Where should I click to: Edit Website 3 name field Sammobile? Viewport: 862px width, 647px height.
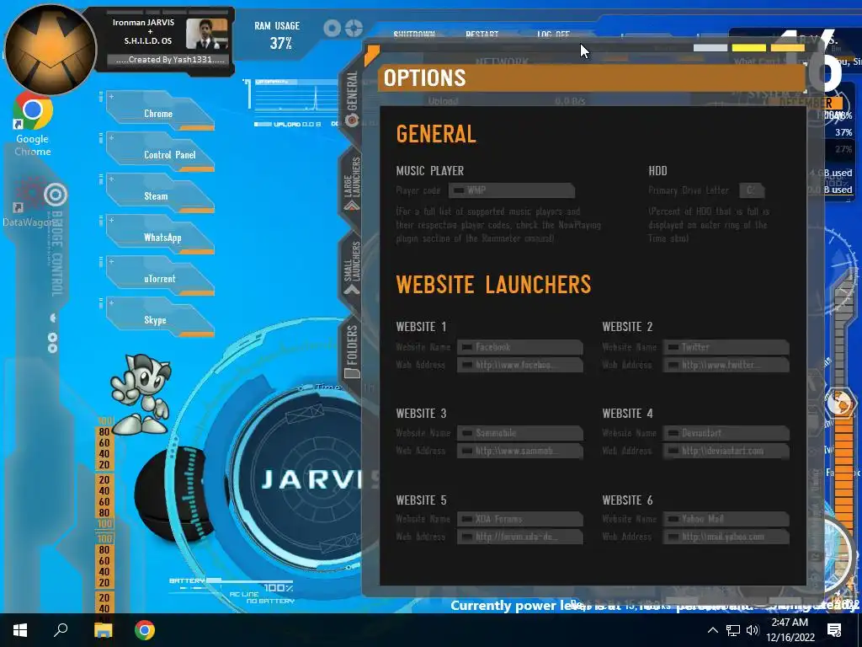pyautogui.click(x=520, y=433)
